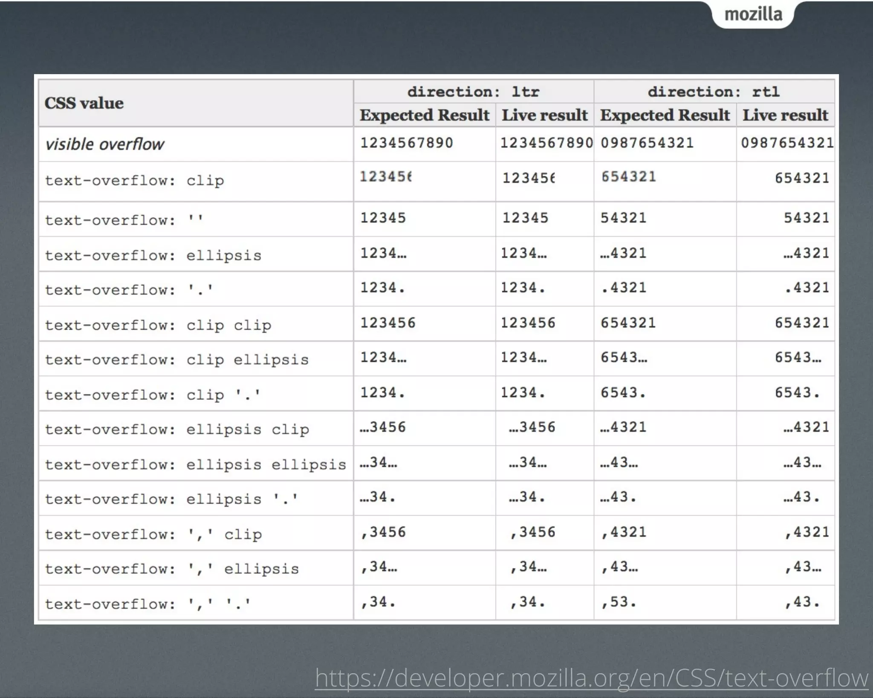Screen dimensions: 873x698
Task: Click the text-overflow: ellipsis ellipsis label
Action: click(x=195, y=465)
